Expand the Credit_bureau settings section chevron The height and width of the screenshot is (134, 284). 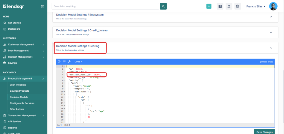pos(271,32)
